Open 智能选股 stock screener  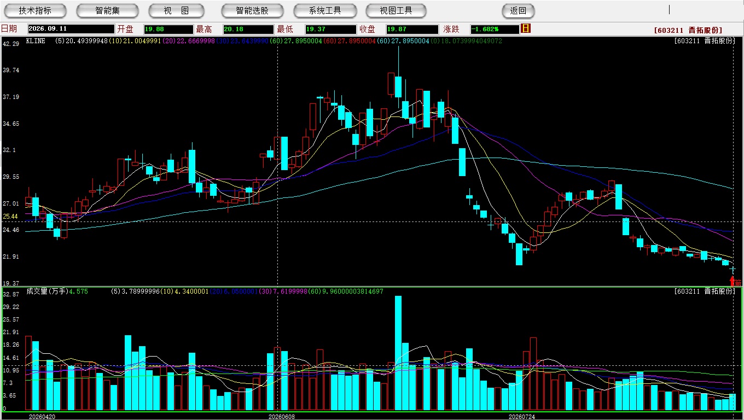tap(252, 10)
